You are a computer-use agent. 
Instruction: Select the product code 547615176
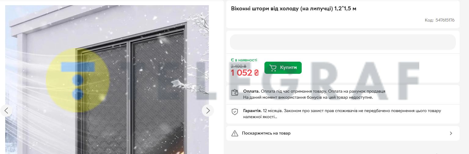[445, 20]
